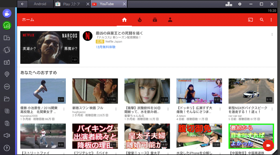Open the バイキング出演者 video thumbnail
This screenshot has height=155, width=280.
pos(95,136)
